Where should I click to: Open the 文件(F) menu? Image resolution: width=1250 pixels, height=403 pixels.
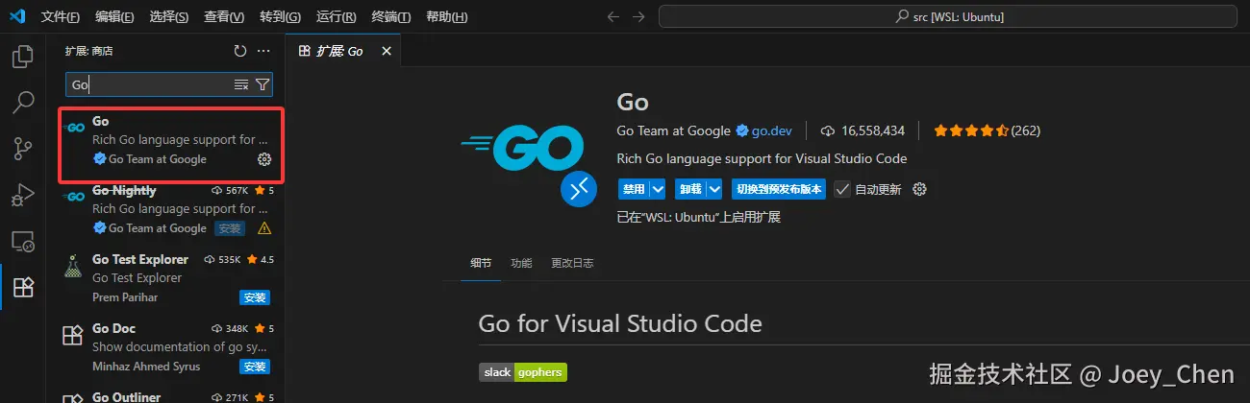click(x=61, y=17)
